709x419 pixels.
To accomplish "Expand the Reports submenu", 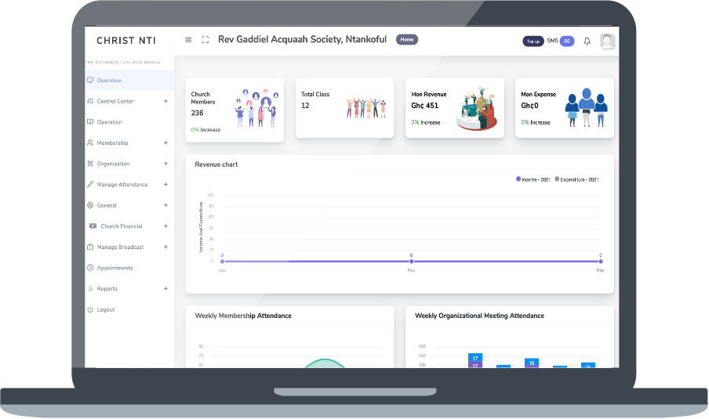I will (165, 289).
